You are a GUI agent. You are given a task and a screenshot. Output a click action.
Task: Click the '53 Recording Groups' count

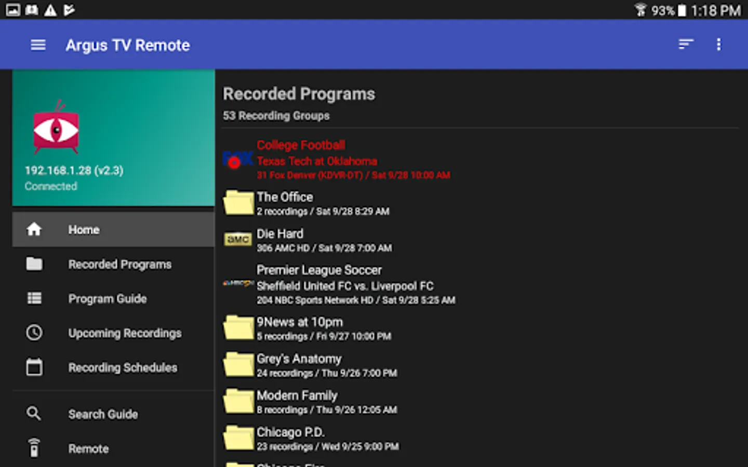pos(276,116)
